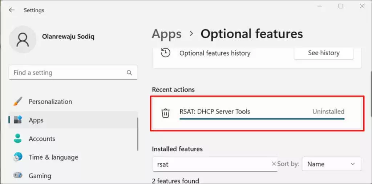Click the magnifier icon in Find a setting

click(x=129, y=73)
